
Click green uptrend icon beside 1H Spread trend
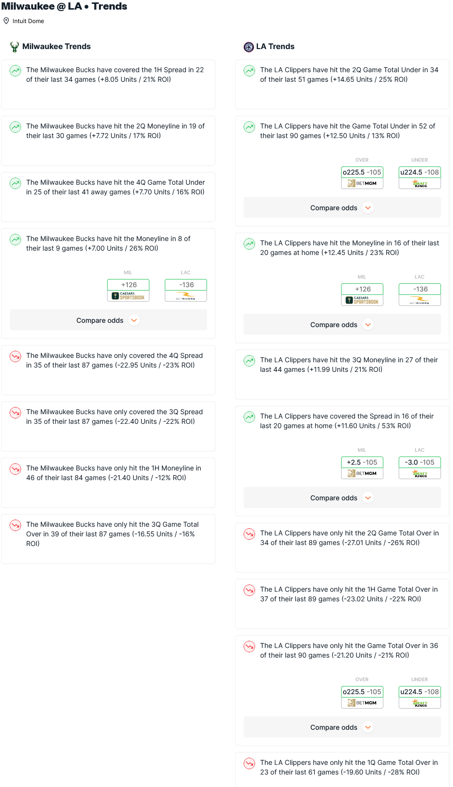pos(15,71)
